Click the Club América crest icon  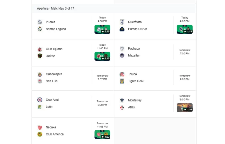pos(40,134)
